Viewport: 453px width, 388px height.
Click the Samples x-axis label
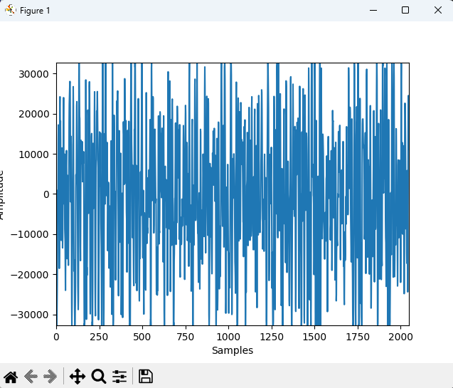[233, 350]
